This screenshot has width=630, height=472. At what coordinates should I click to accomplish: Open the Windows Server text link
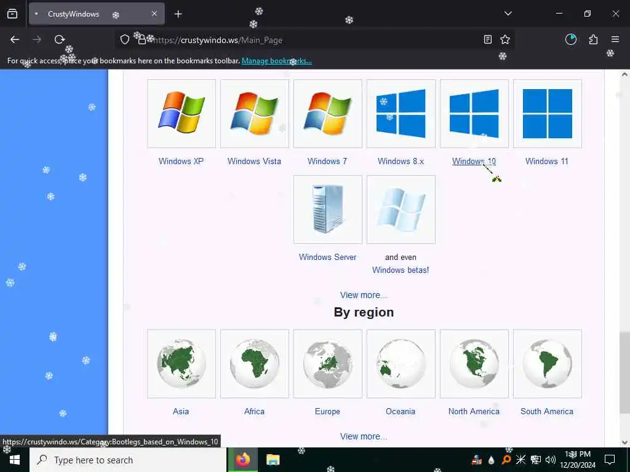pyautogui.click(x=327, y=258)
